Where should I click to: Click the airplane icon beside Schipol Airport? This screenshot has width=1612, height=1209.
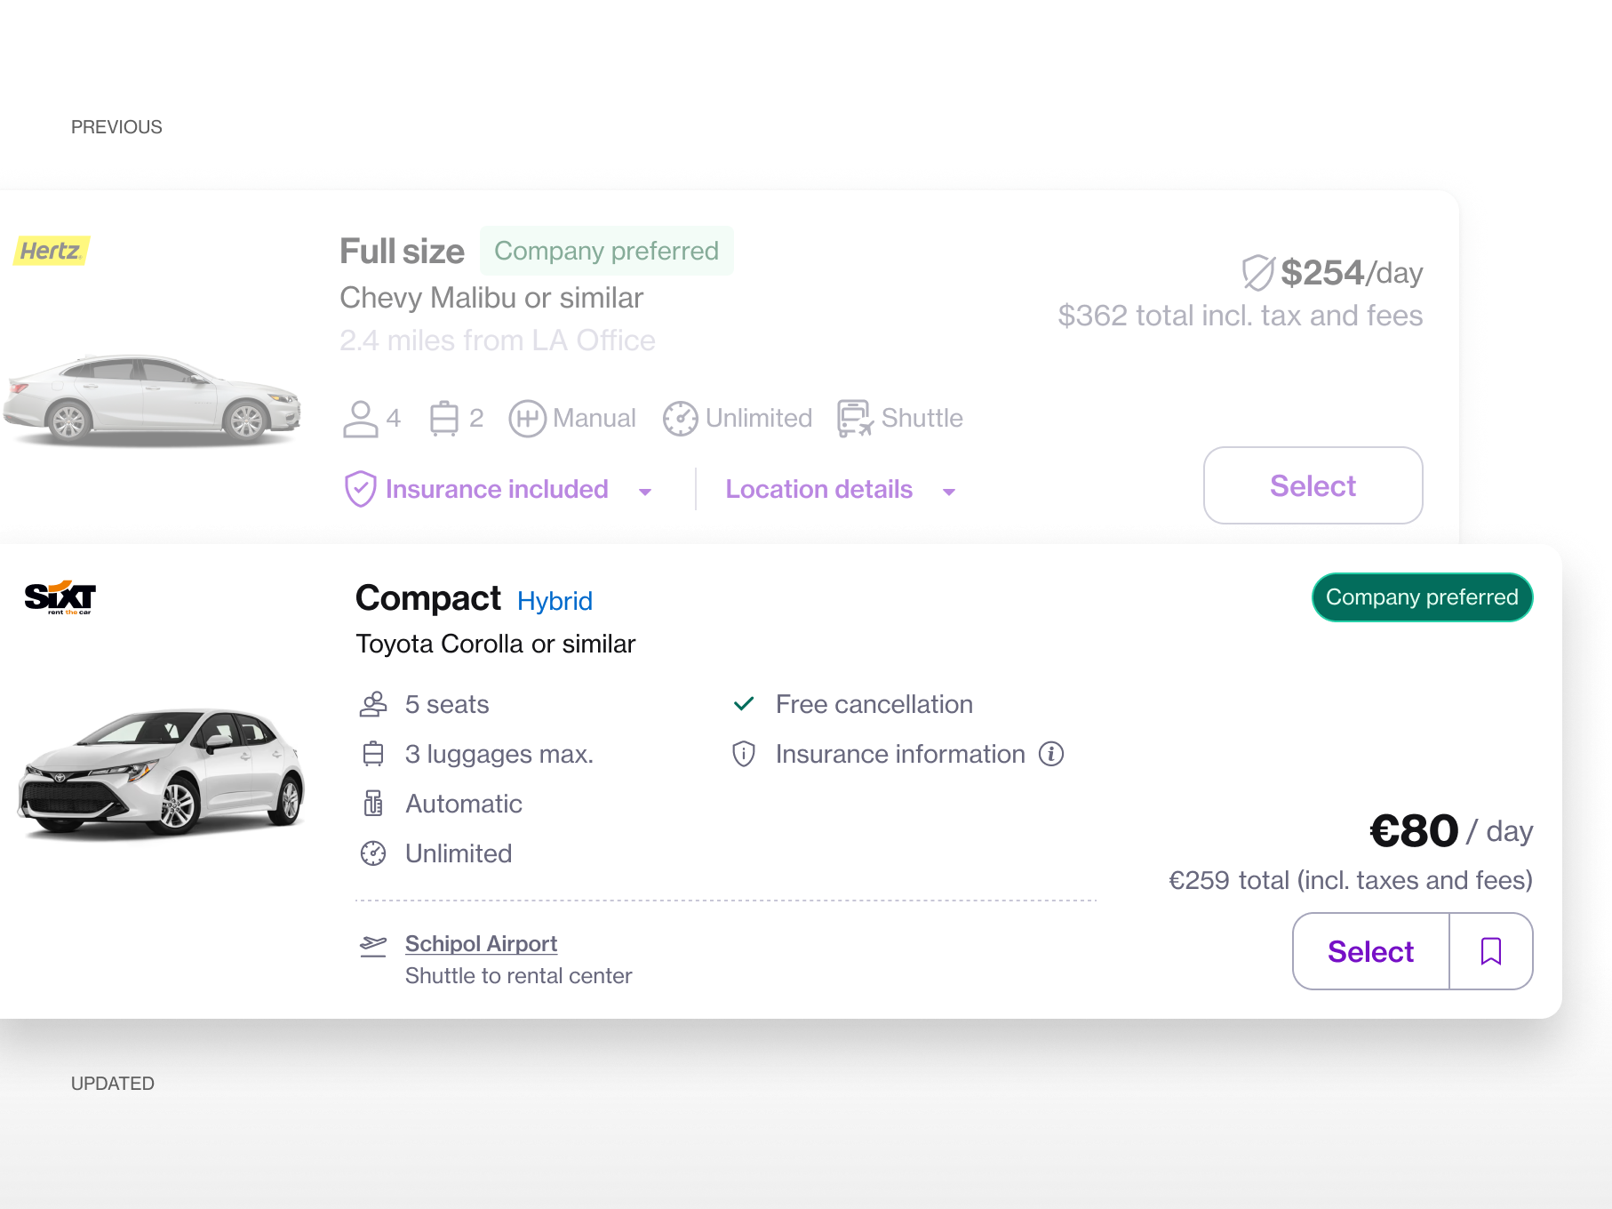pos(373,944)
